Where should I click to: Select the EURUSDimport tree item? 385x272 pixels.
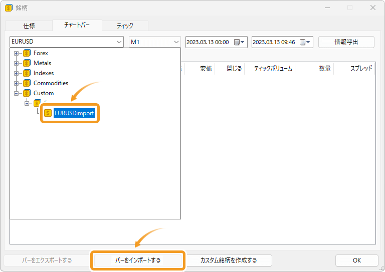click(x=74, y=113)
